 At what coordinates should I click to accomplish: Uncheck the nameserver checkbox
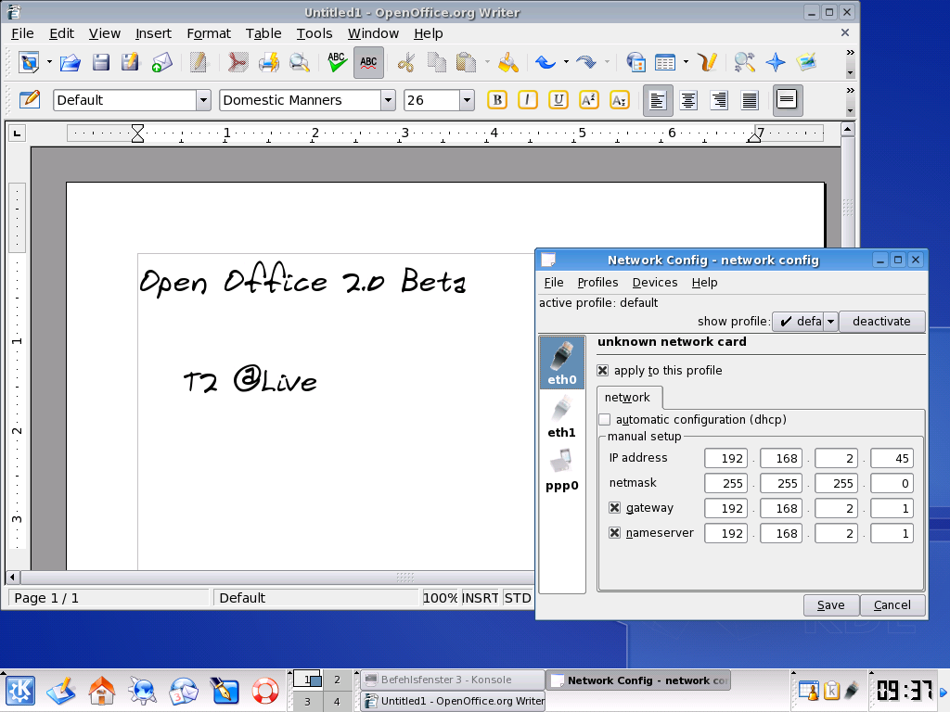coord(614,533)
